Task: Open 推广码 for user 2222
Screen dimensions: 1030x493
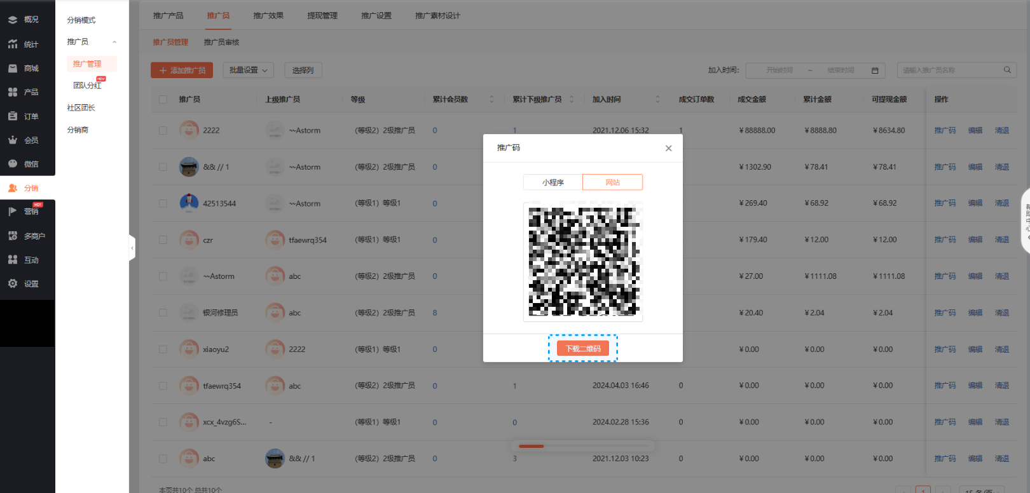Action: [x=945, y=130]
